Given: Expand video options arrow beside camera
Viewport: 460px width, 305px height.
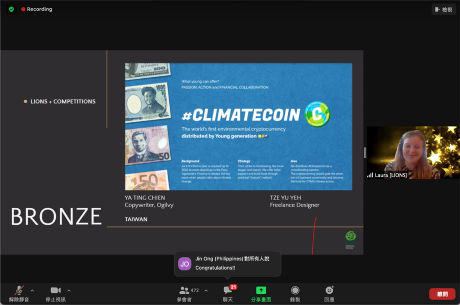Looking at the screenshot, I should pos(68,291).
